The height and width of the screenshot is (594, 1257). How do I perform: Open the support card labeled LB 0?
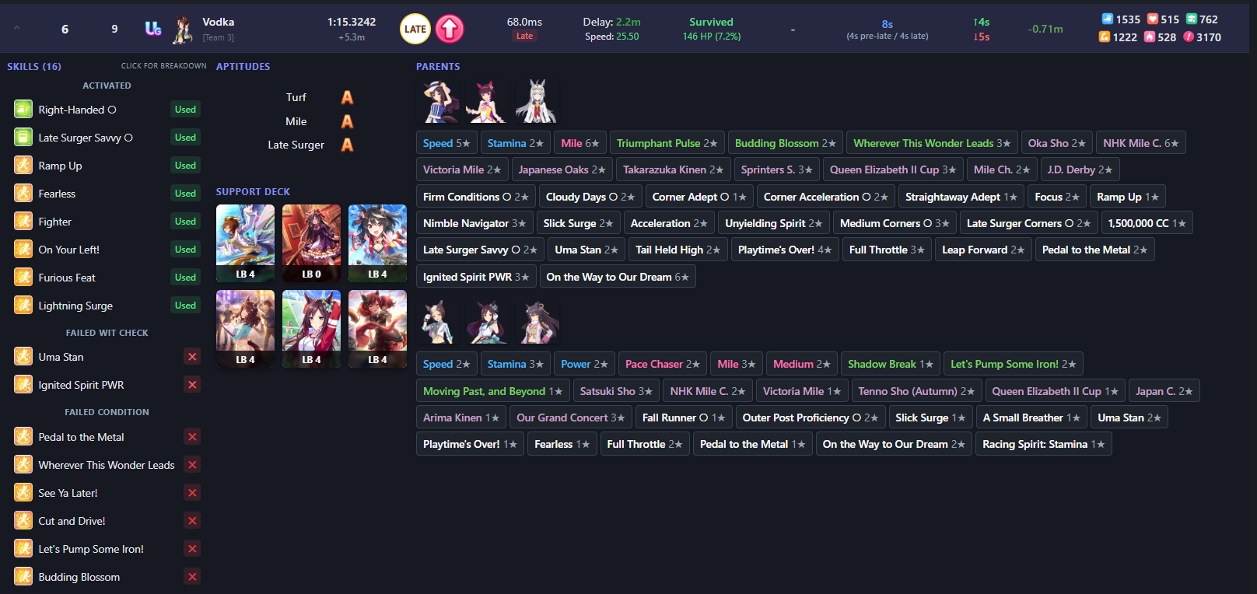[311, 243]
